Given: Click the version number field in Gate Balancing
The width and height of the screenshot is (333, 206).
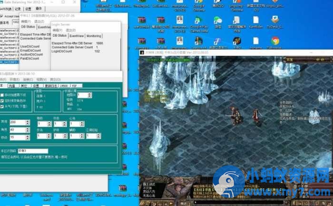Looking at the screenshot, I should point(16,22).
